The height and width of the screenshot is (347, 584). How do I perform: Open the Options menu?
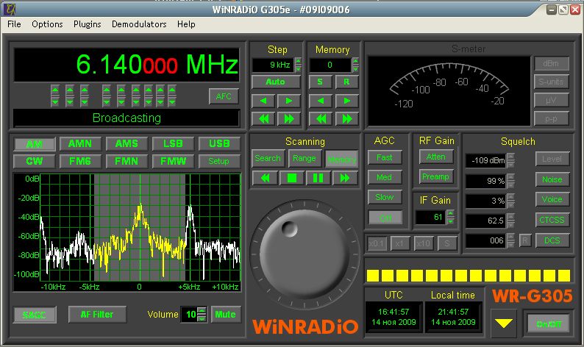pos(47,24)
